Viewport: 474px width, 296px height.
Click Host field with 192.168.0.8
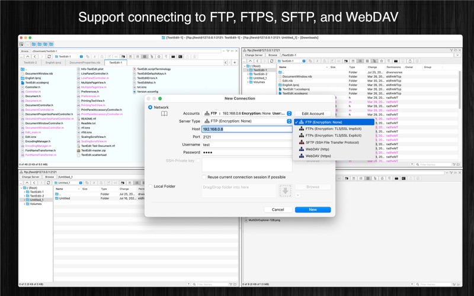(247, 129)
